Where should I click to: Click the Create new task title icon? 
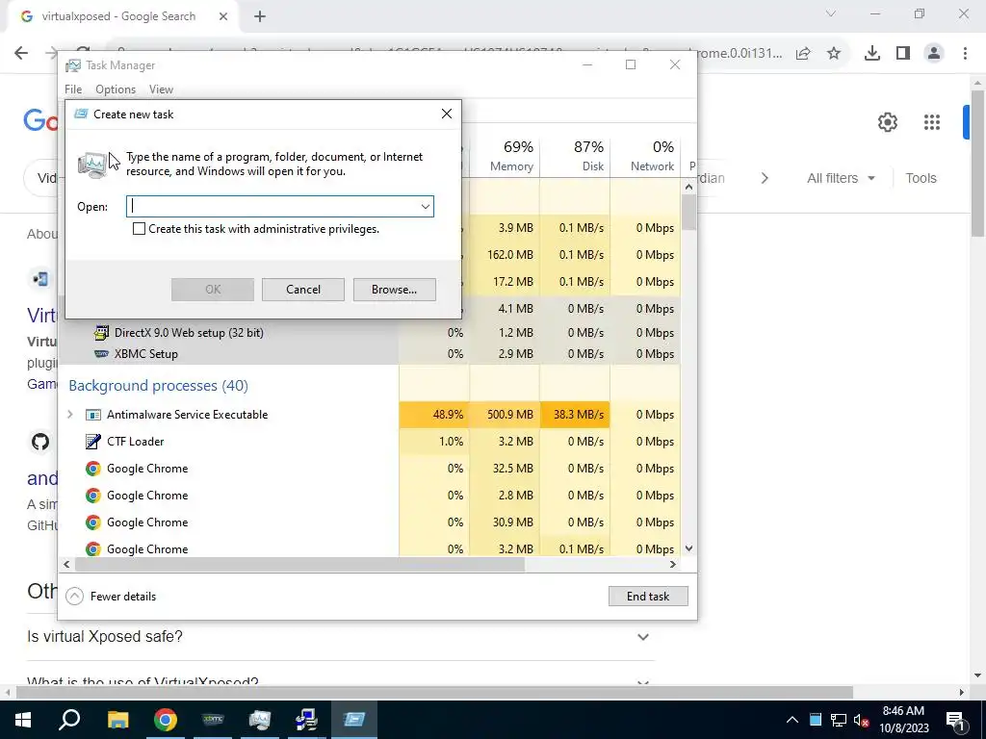pos(81,114)
